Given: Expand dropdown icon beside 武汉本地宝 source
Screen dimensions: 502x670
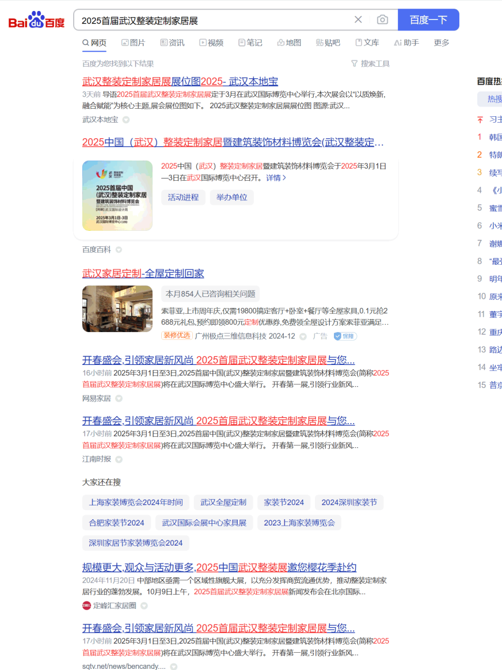Looking at the screenshot, I should click(x=126, y=120).
